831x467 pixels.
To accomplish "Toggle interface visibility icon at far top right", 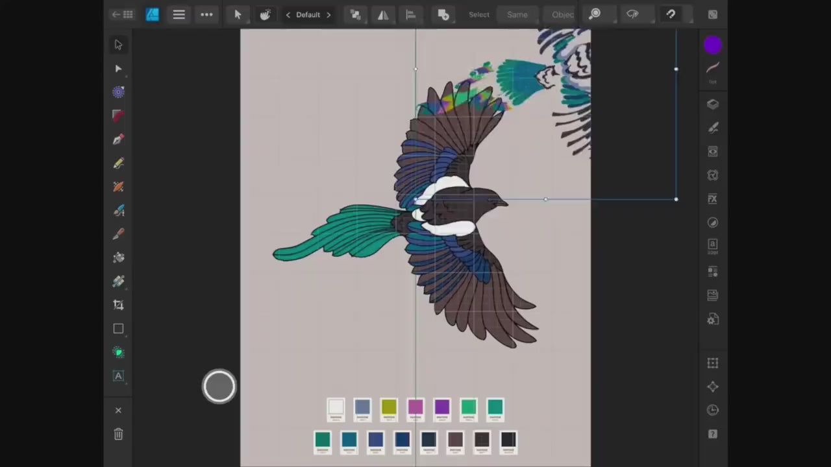I will [712, 14].
